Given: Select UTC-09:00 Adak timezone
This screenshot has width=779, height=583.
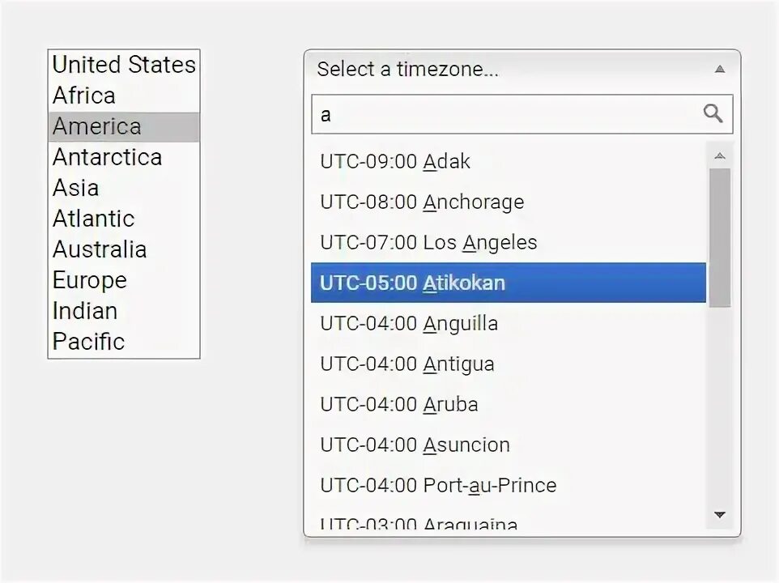Looking at the screenshot, I should pyautogui.click(x=395, y=162).
